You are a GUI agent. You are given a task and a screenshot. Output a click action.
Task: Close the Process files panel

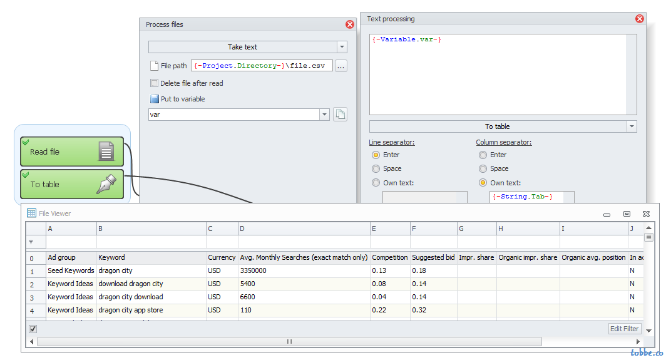pos(349,24)
